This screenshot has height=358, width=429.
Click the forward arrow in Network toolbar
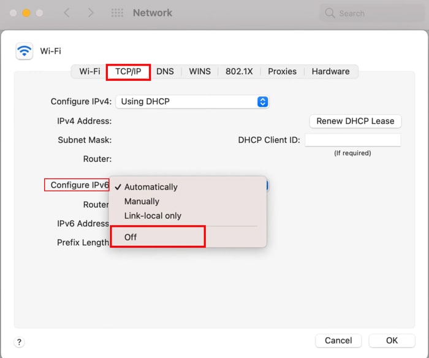(91, 13)
